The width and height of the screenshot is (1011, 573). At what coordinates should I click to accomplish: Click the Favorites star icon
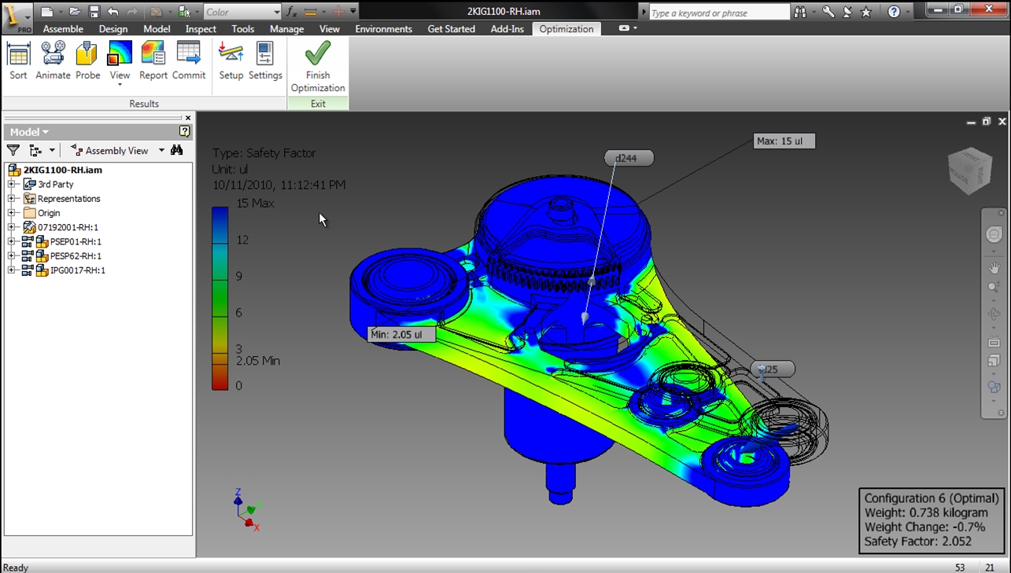pos(866,12)
